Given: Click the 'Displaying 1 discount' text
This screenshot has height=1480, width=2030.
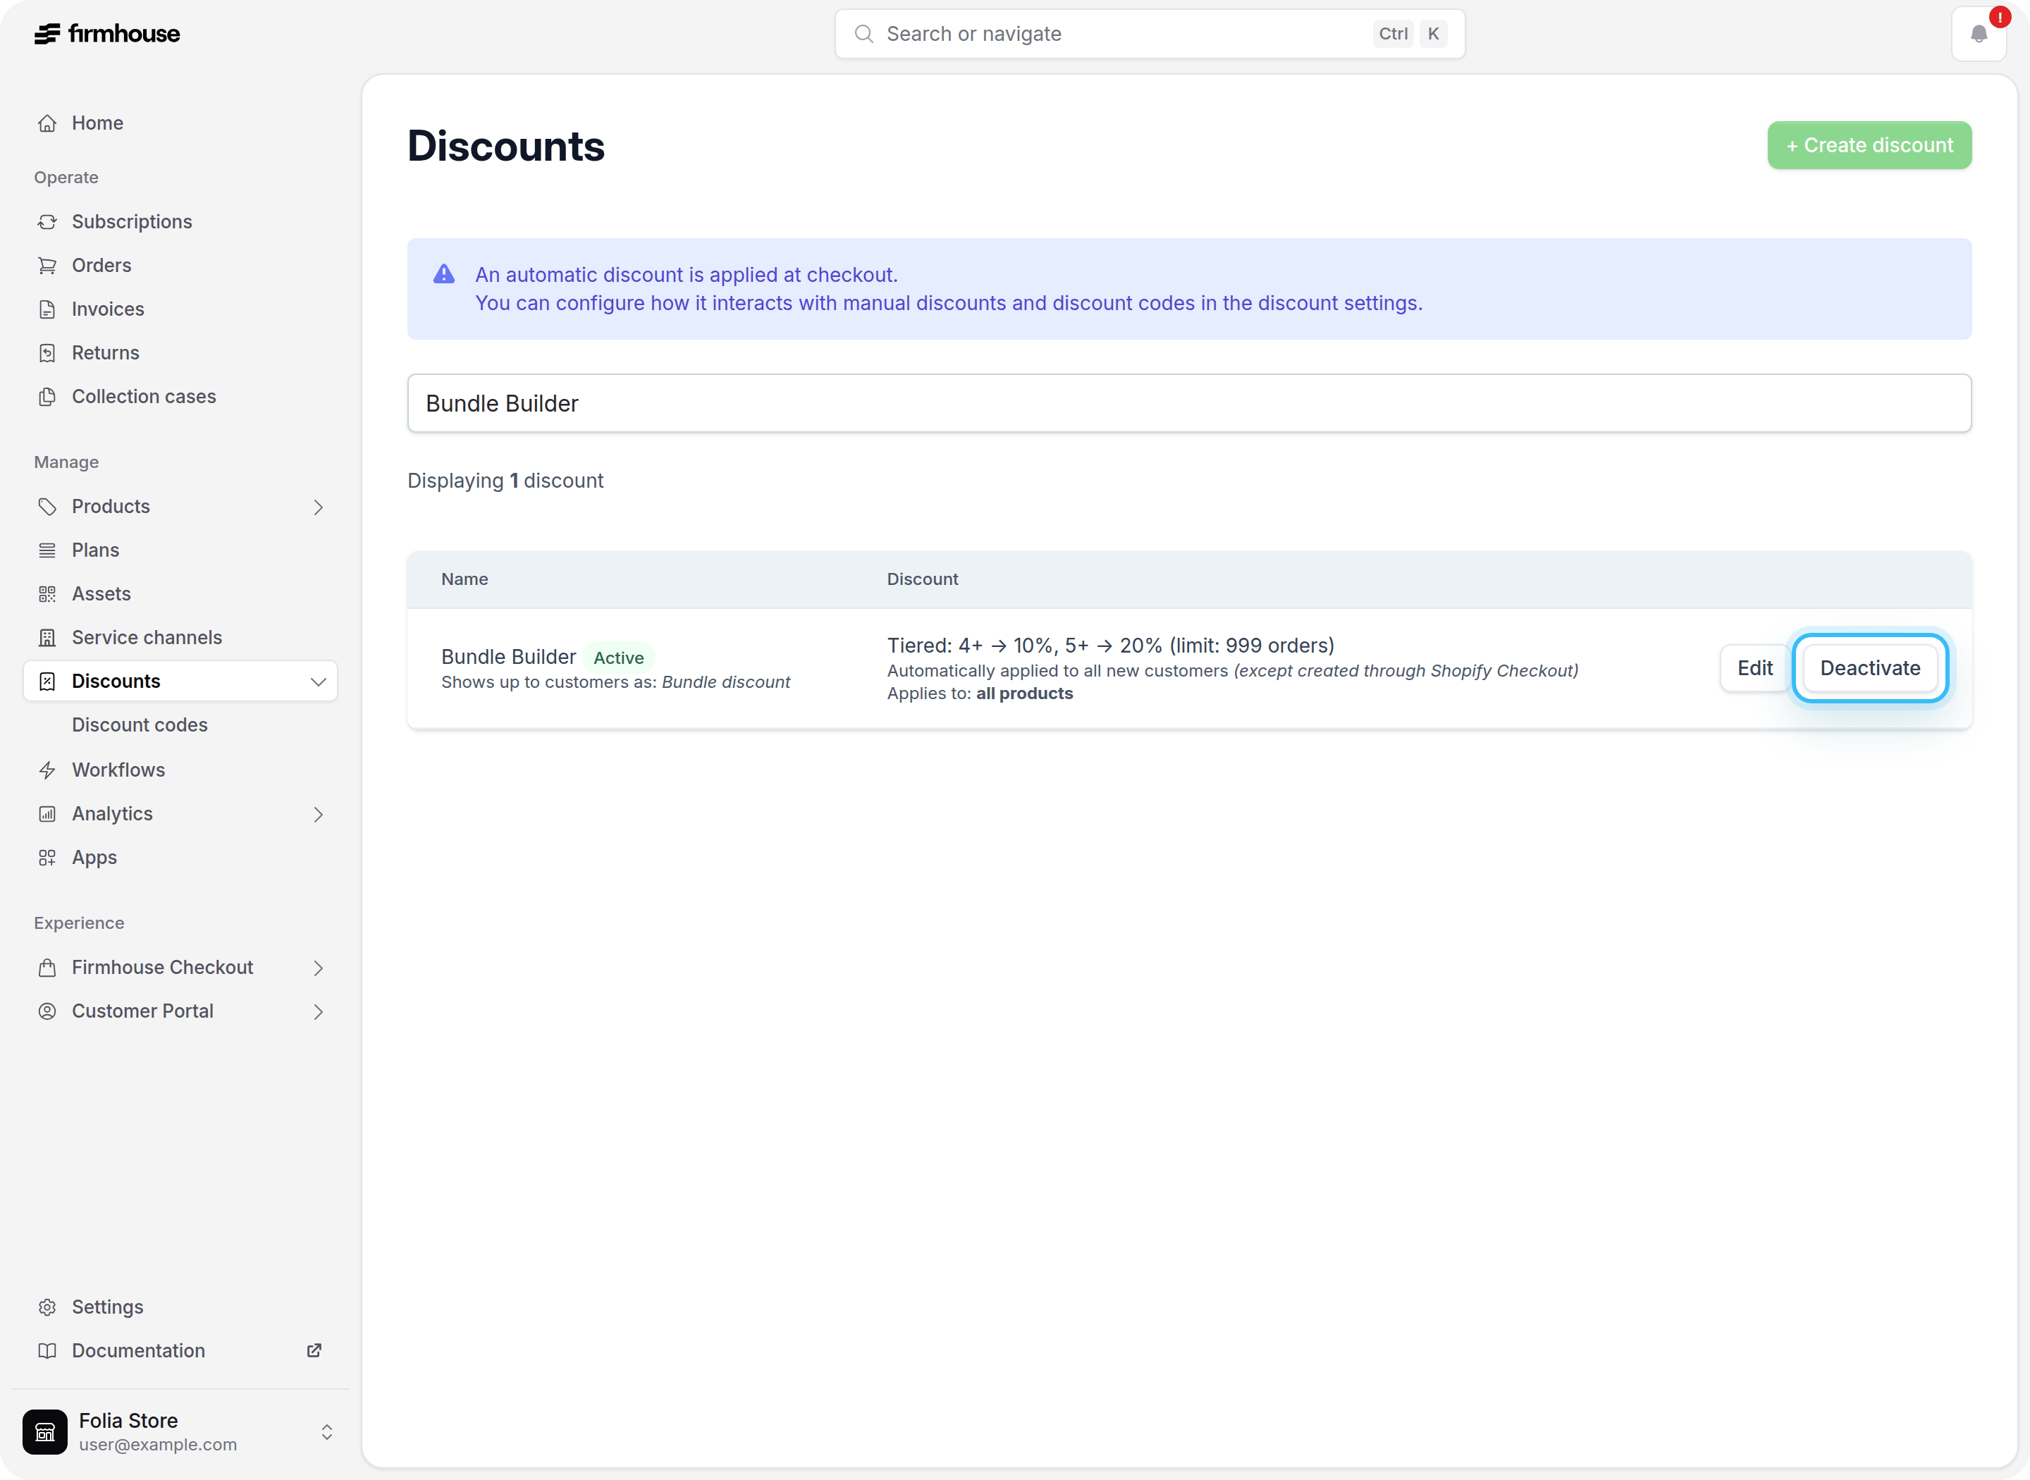Looking at the screenshot, I should [505, 481].
